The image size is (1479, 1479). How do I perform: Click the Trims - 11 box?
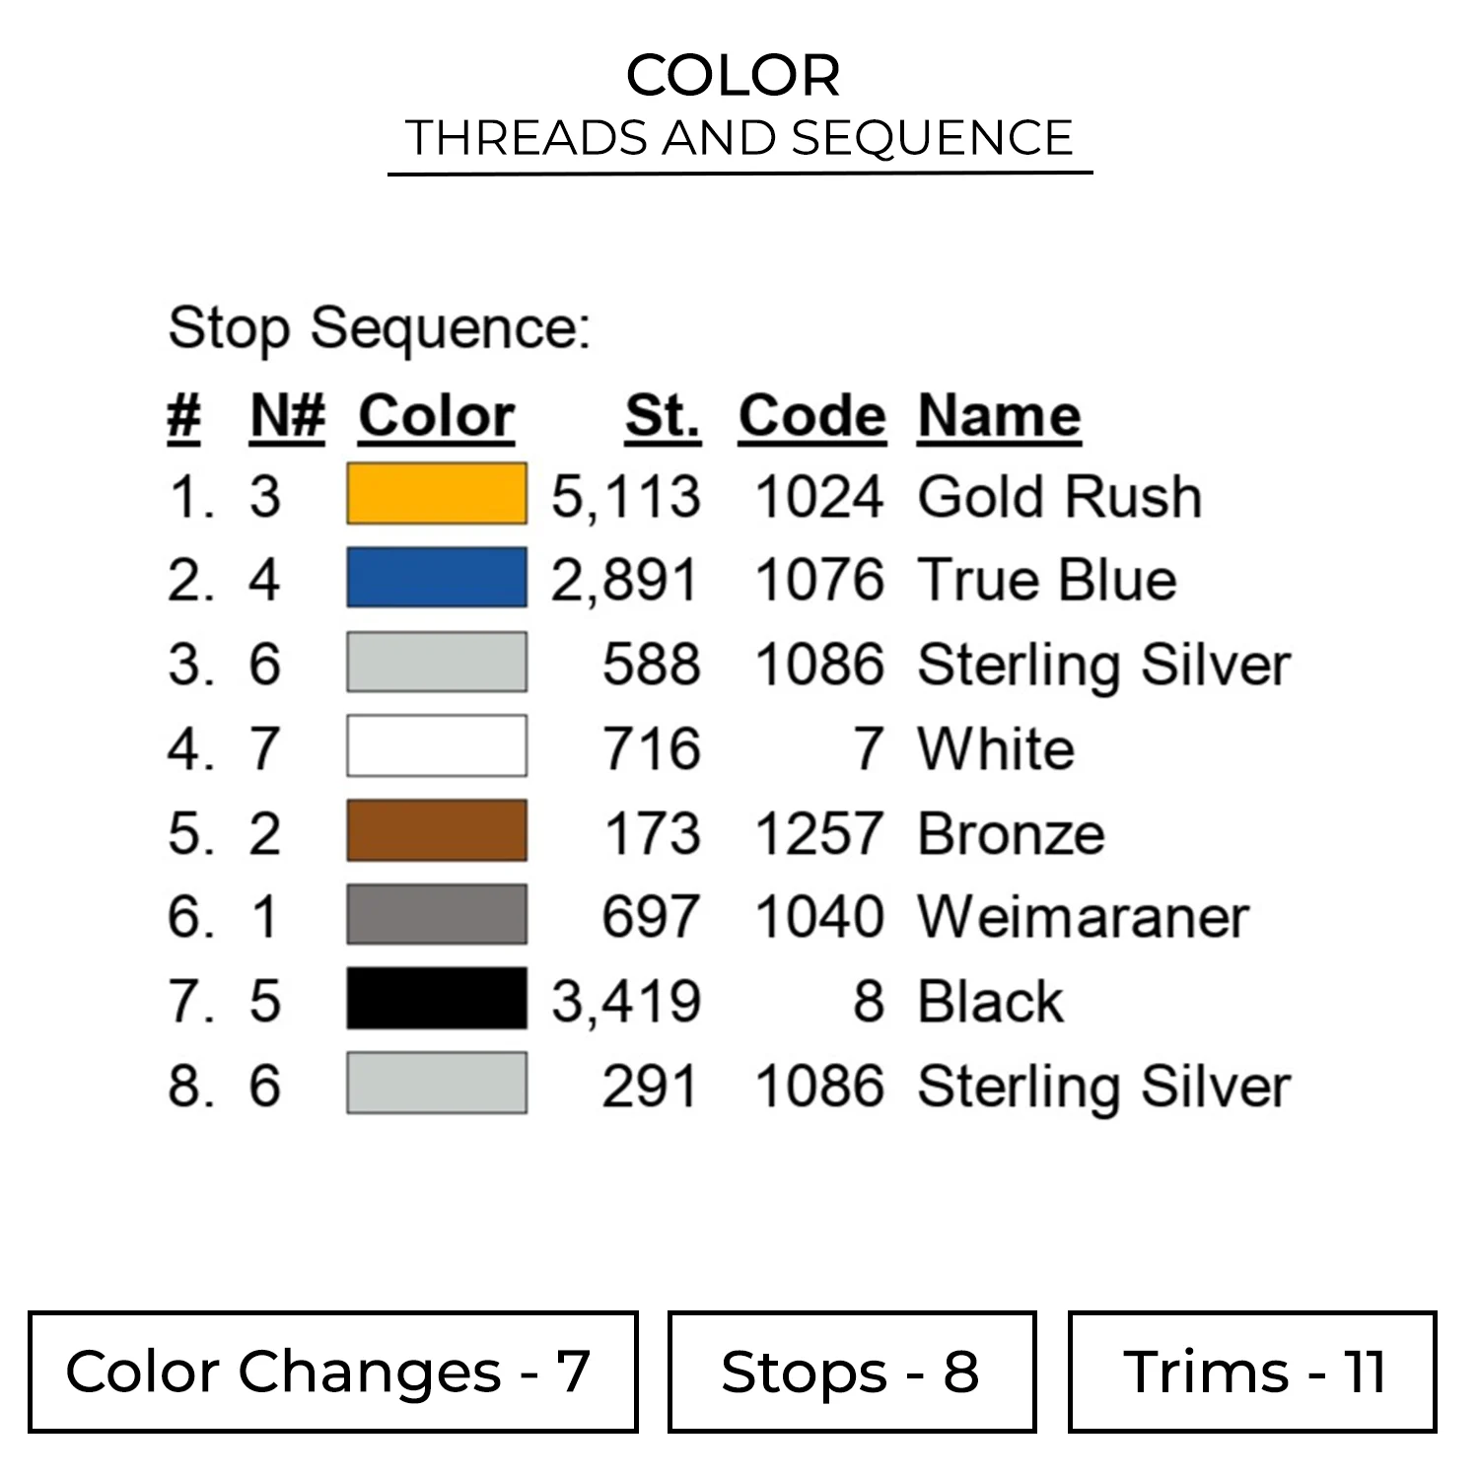(x=1252, y=1372)
